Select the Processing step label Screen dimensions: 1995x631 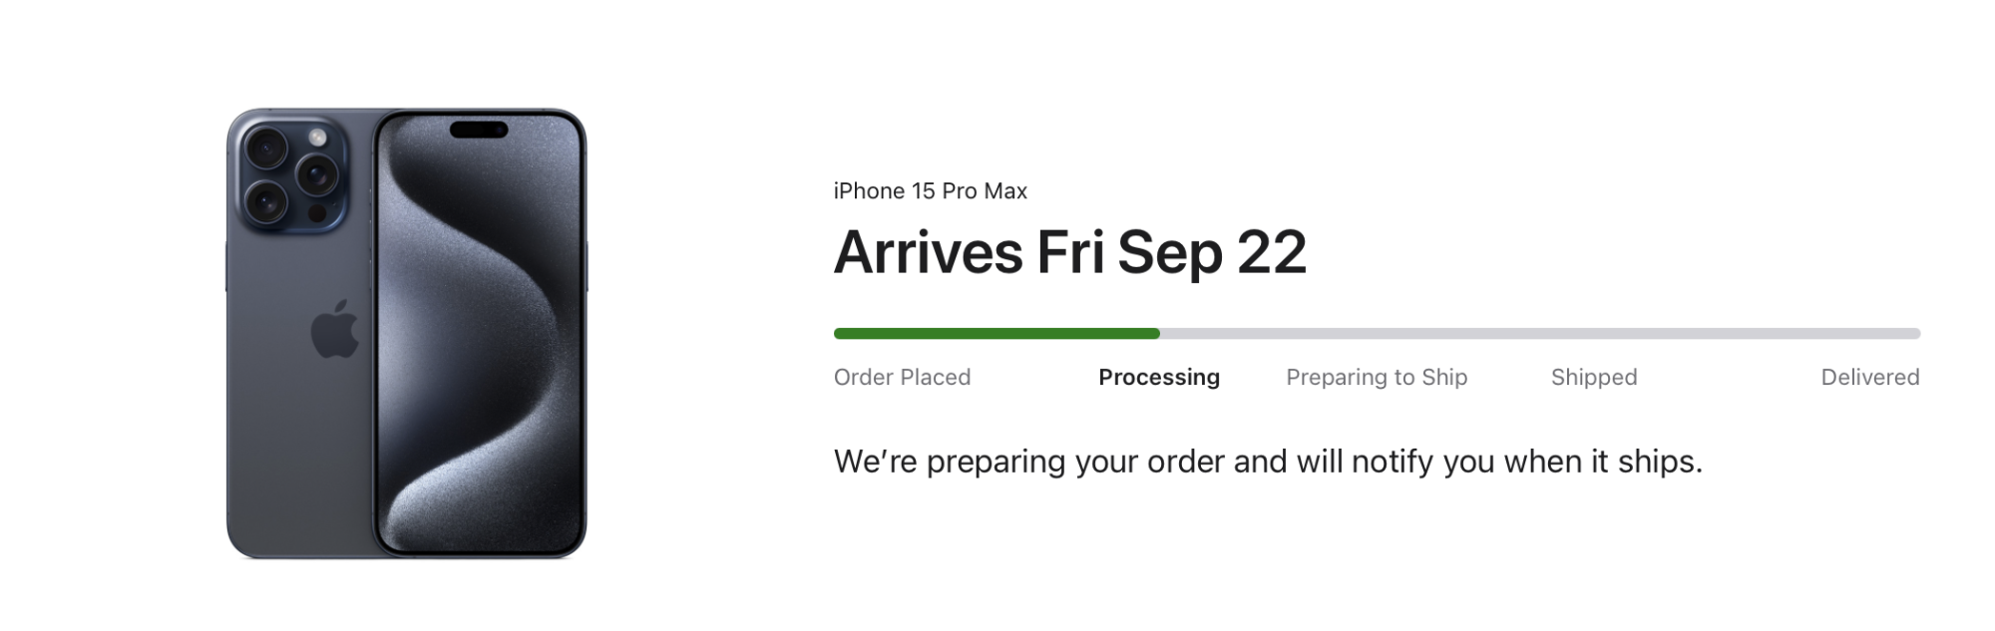1159,378
